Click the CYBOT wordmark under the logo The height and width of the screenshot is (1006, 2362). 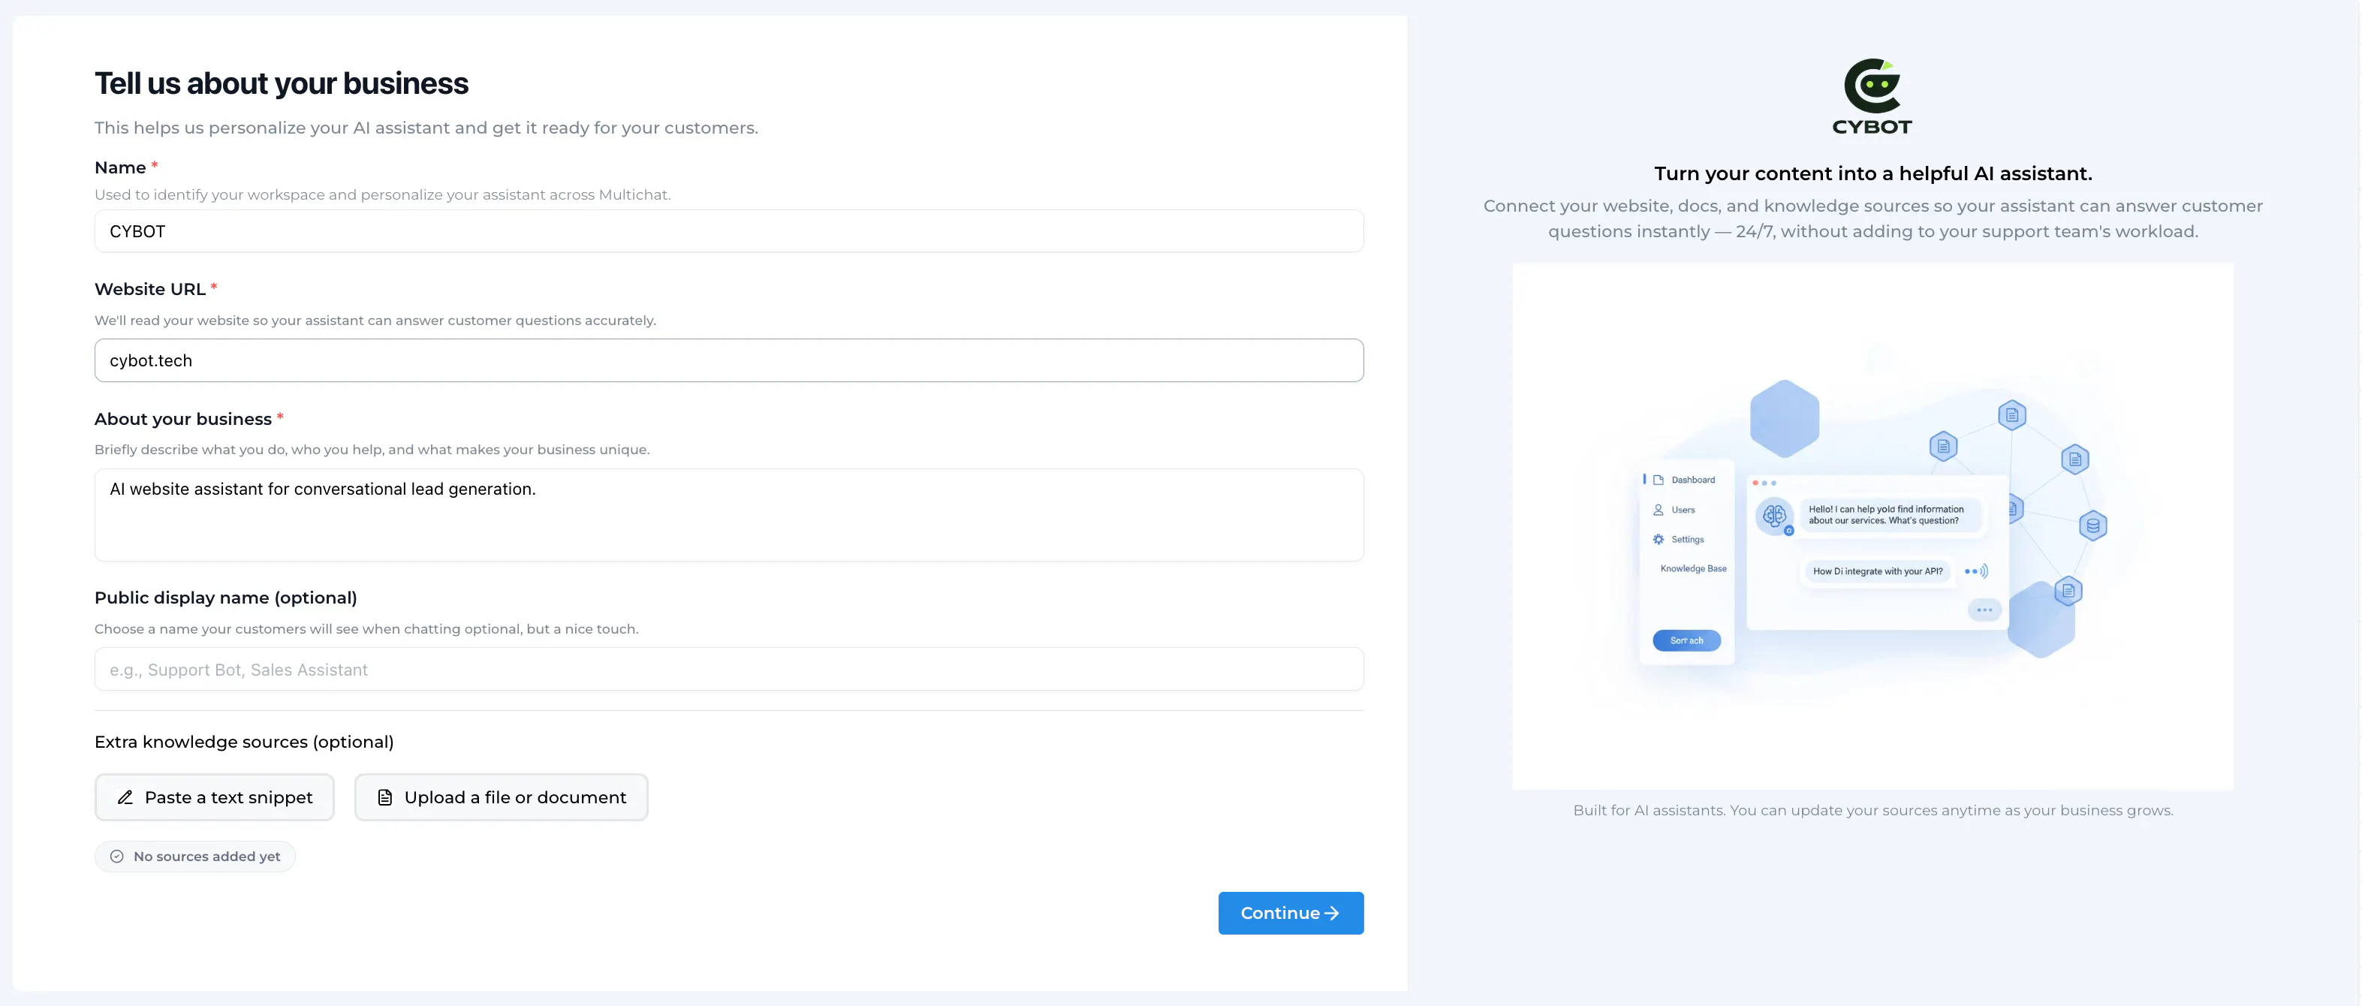point(1872,127)
